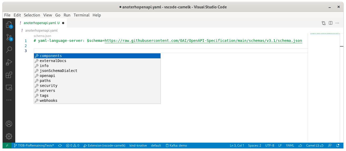This screenshot has width=346, height=151.
Task: Click the schema.json link above line 1
Action: pos(42,36)
